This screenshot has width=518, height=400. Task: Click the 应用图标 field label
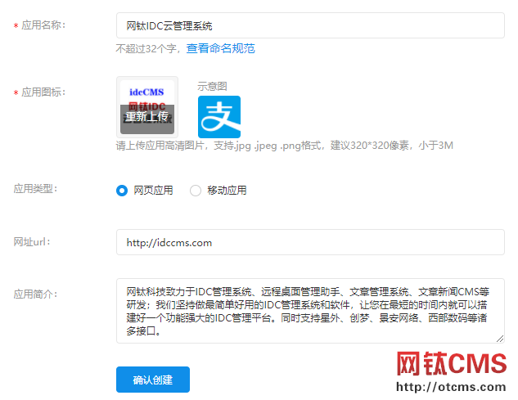point(43,92)
